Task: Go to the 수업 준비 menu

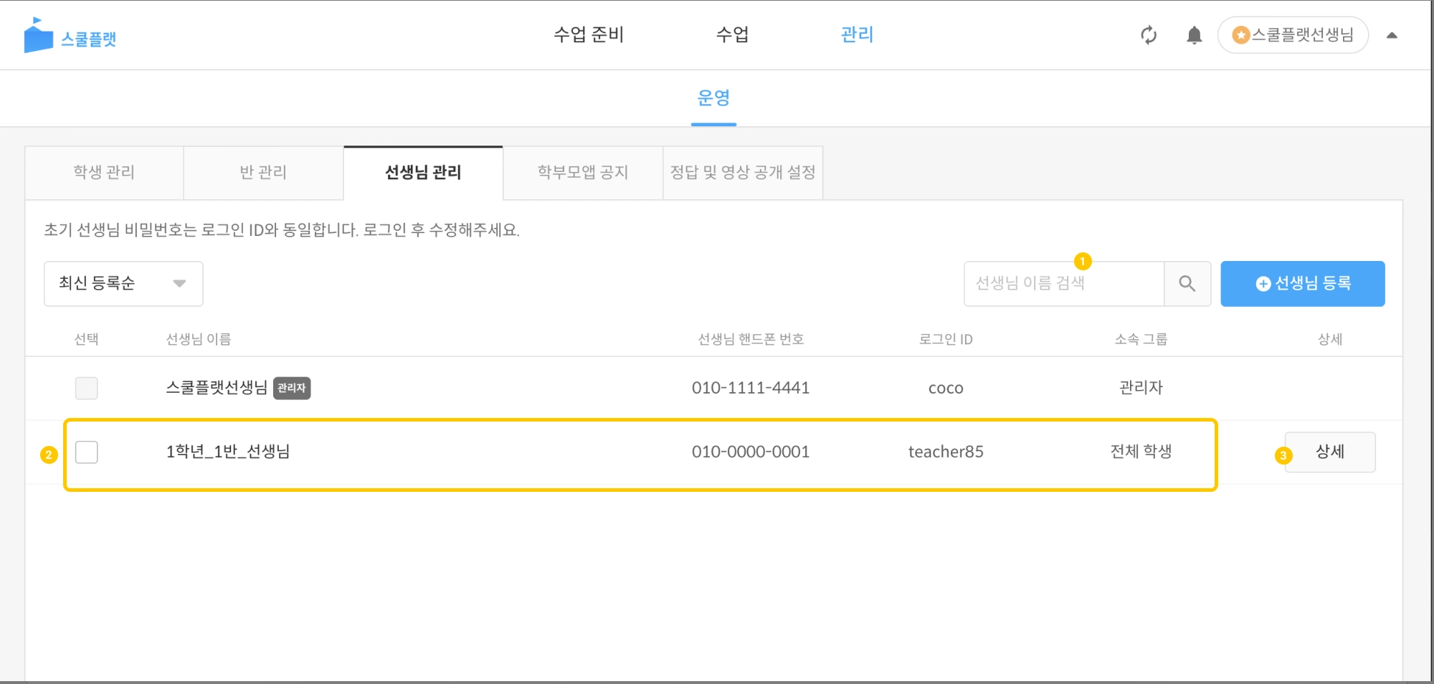Action: point(589,34)
